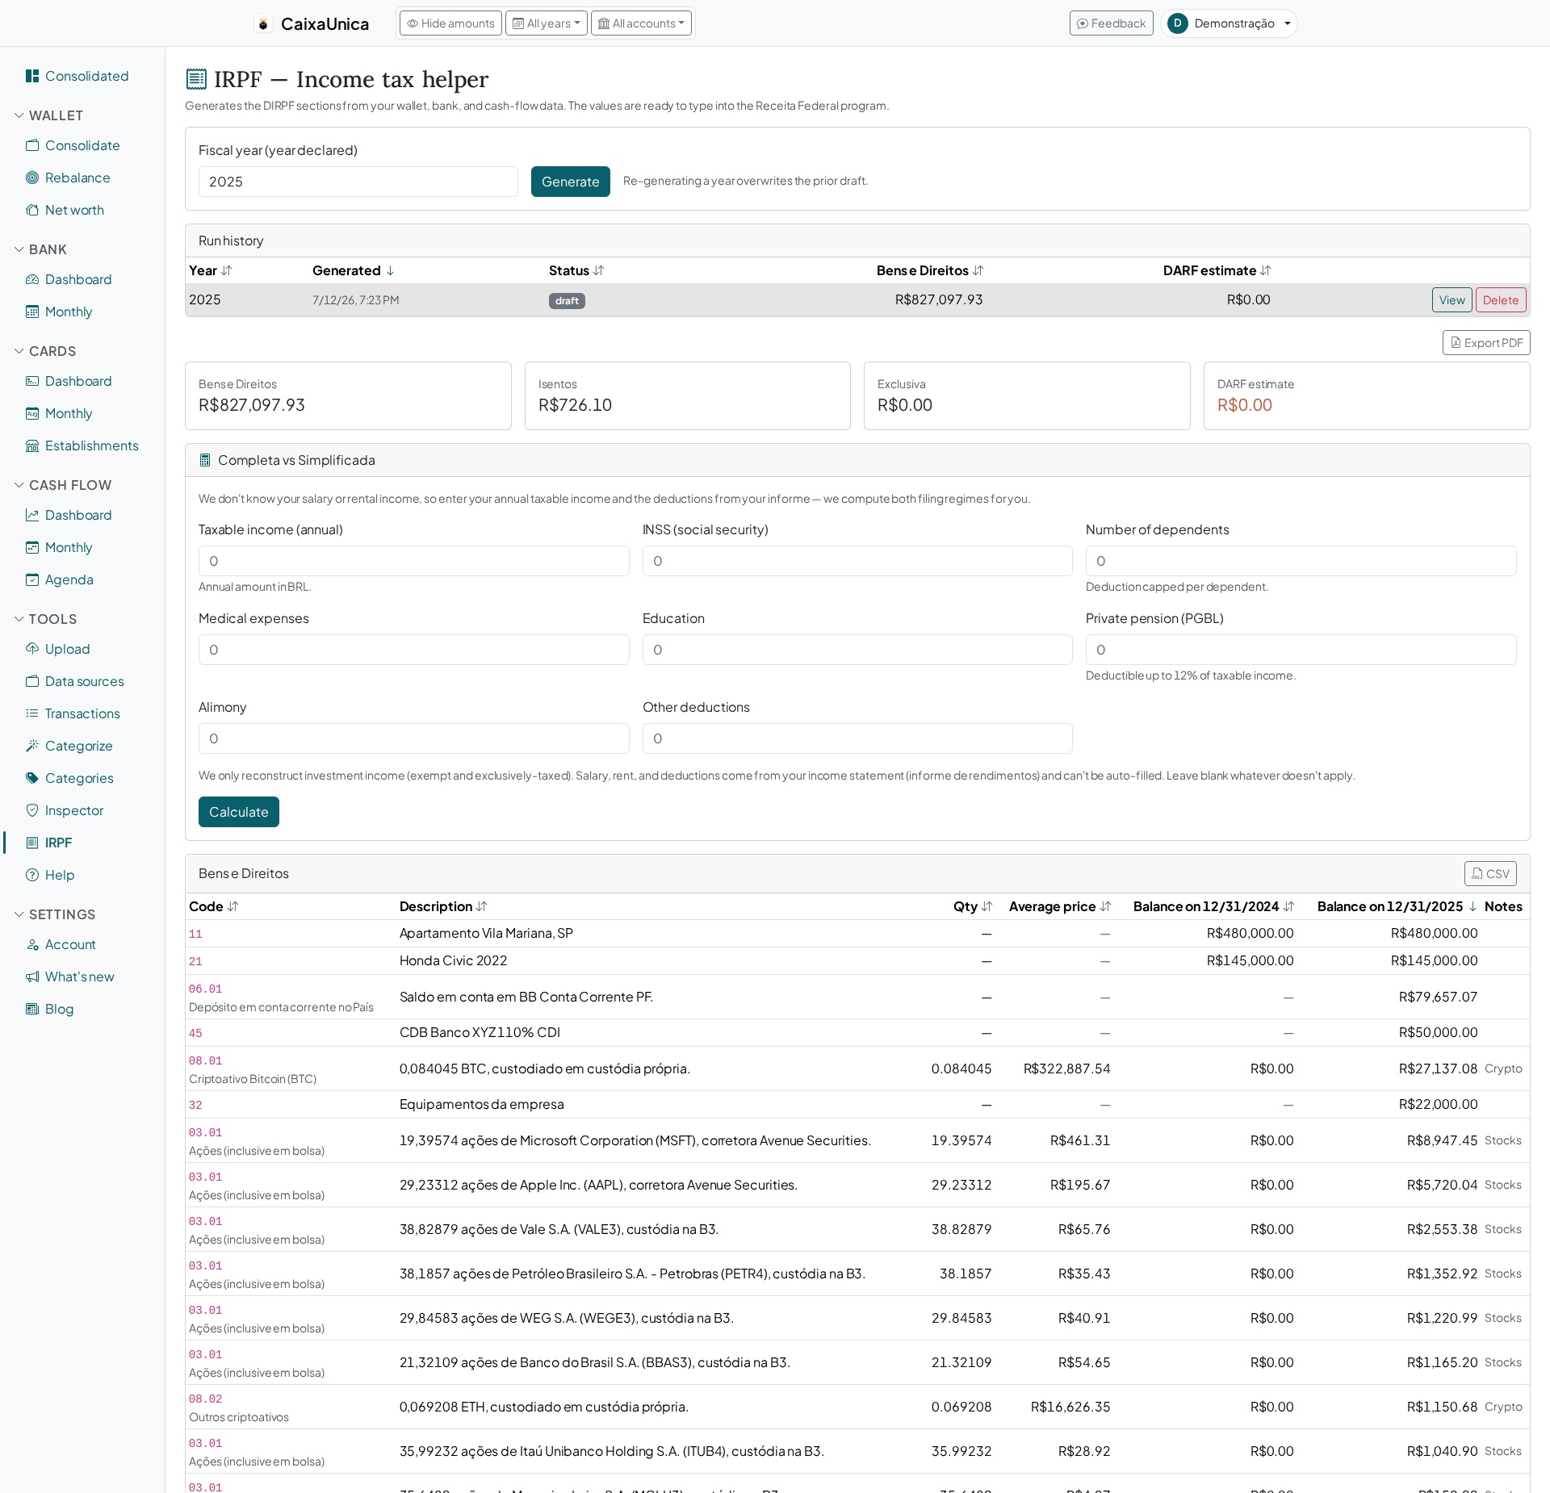The image size is (1550, 1493).
Task: Sort assets table by Average price
Action: (1060, 906)
